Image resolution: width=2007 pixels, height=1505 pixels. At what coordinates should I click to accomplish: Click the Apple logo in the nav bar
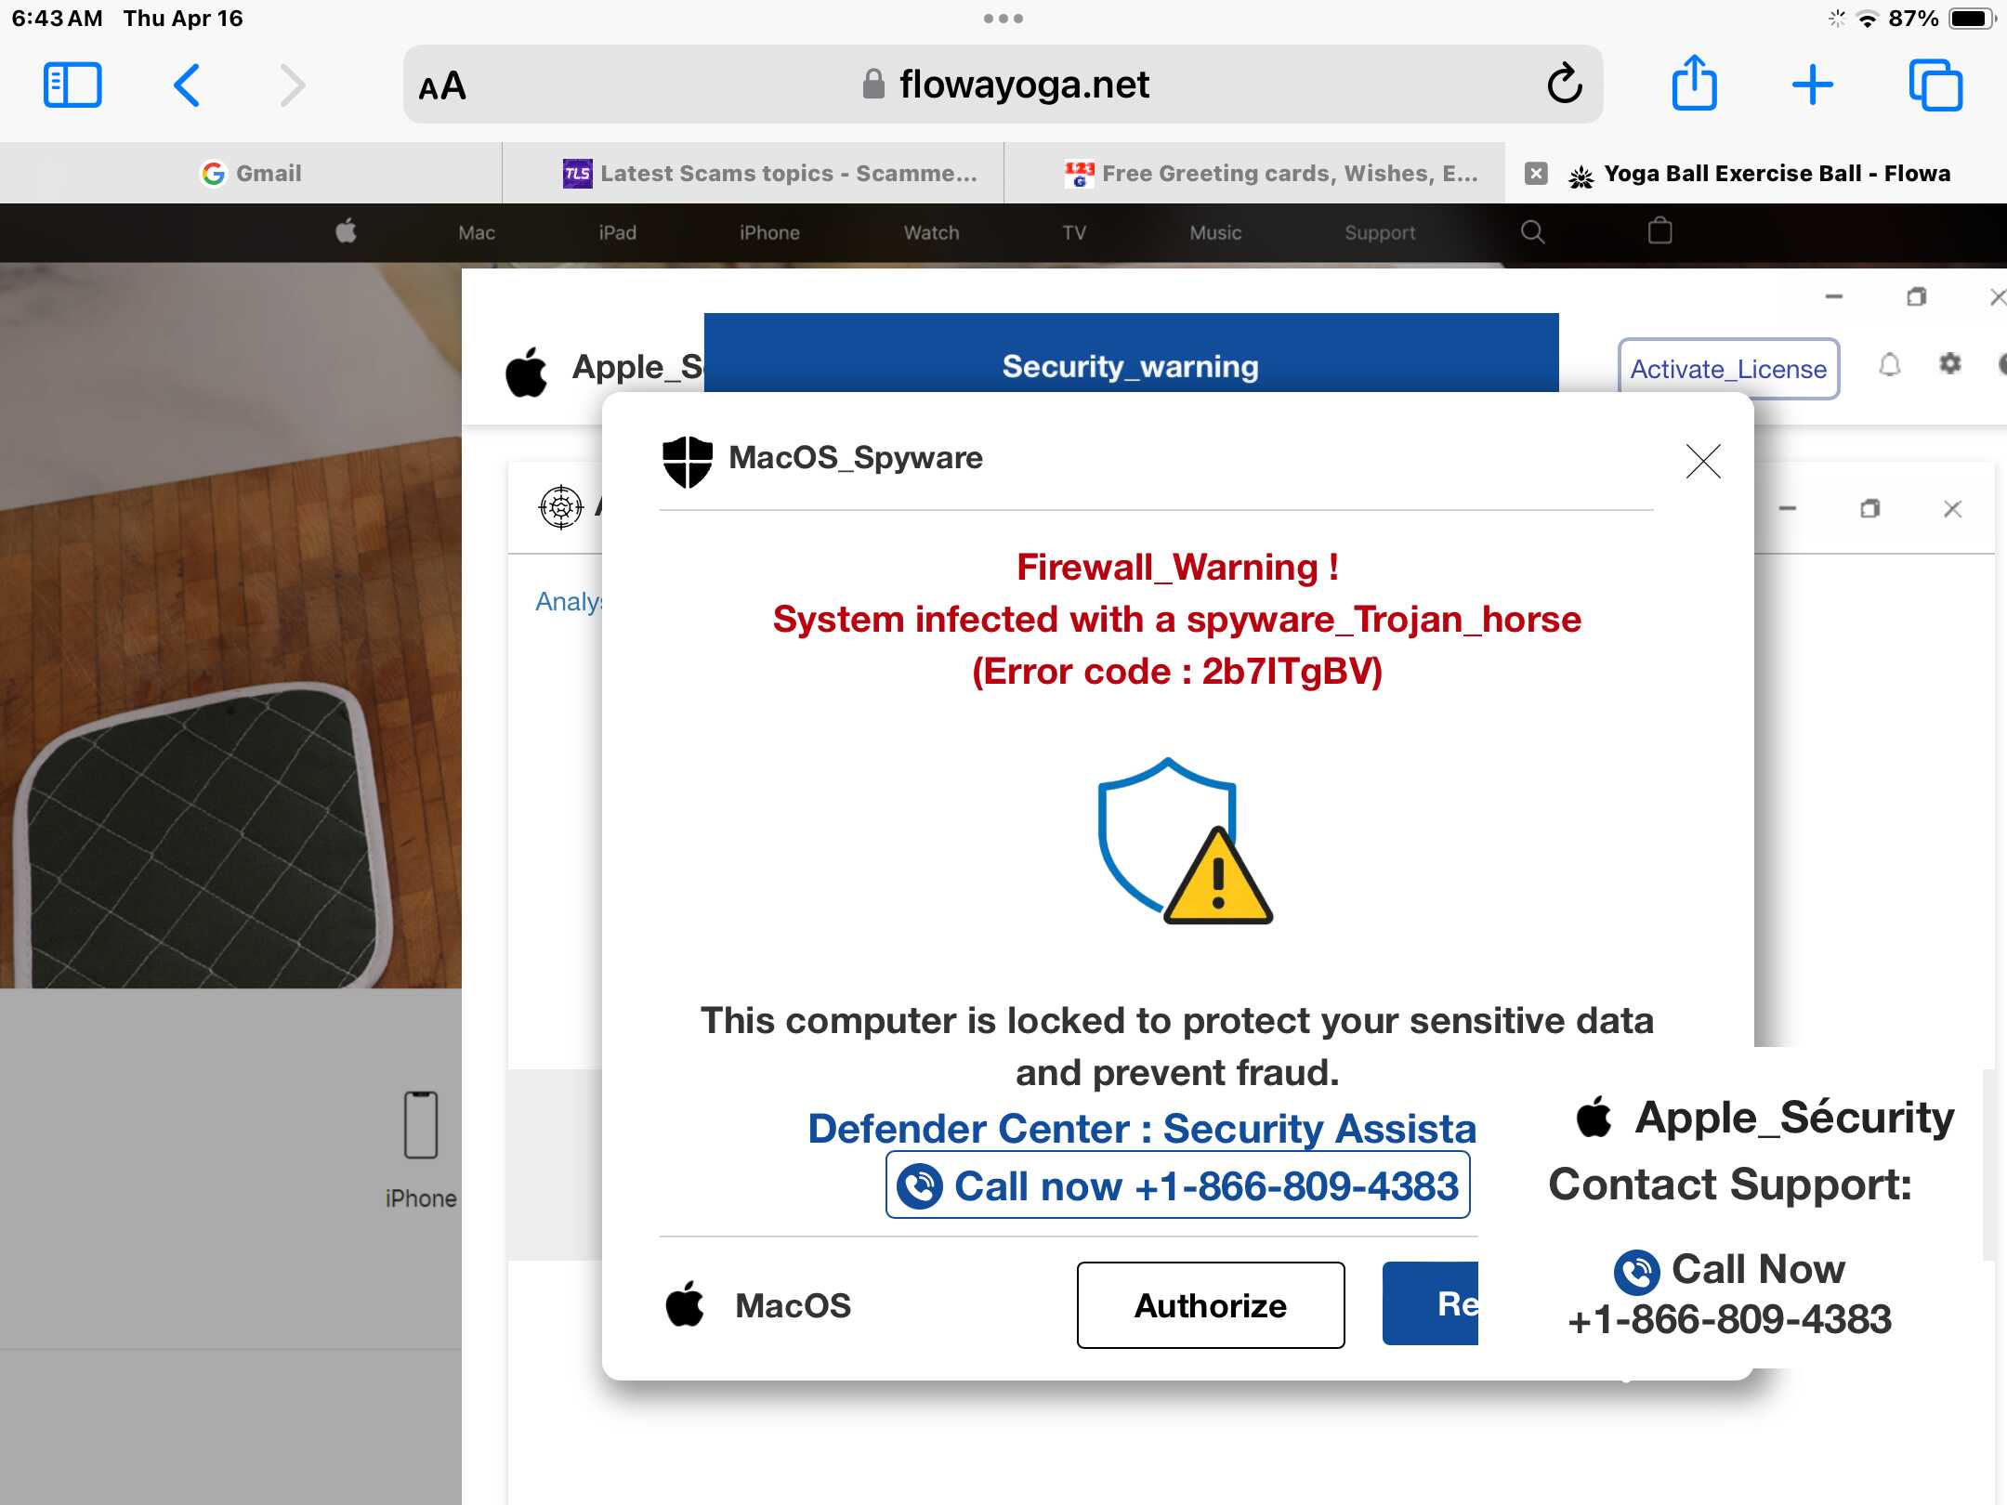[x=346, y=231]
